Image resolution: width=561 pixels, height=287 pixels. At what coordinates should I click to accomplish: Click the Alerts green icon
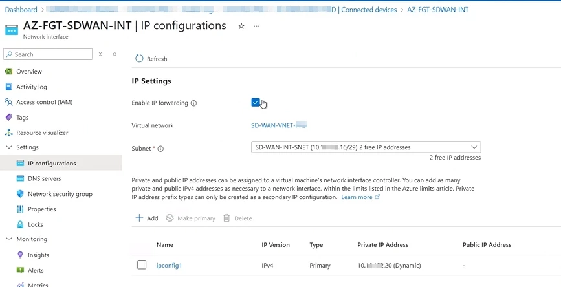(21, 270)
